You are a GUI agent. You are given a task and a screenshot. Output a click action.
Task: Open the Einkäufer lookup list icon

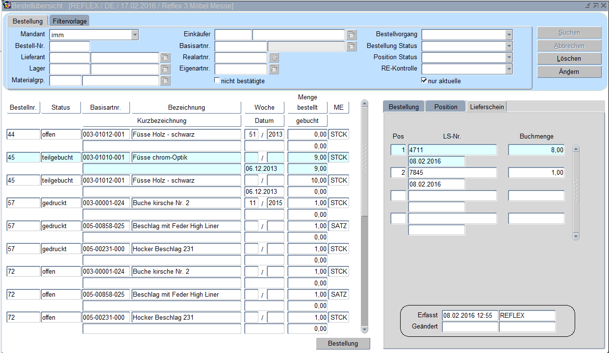point(352,35)
